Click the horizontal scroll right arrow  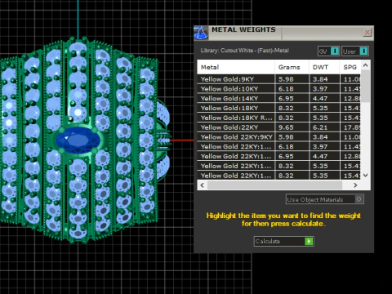coord(355,185)
